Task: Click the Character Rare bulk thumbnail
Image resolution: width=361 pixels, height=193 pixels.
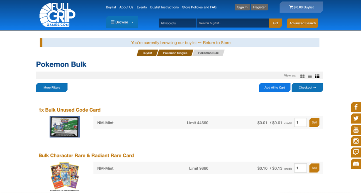Action: (65, 177)
